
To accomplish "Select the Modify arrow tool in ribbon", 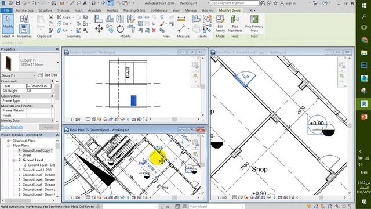I will pyautogui.click(x=8, y=23).
